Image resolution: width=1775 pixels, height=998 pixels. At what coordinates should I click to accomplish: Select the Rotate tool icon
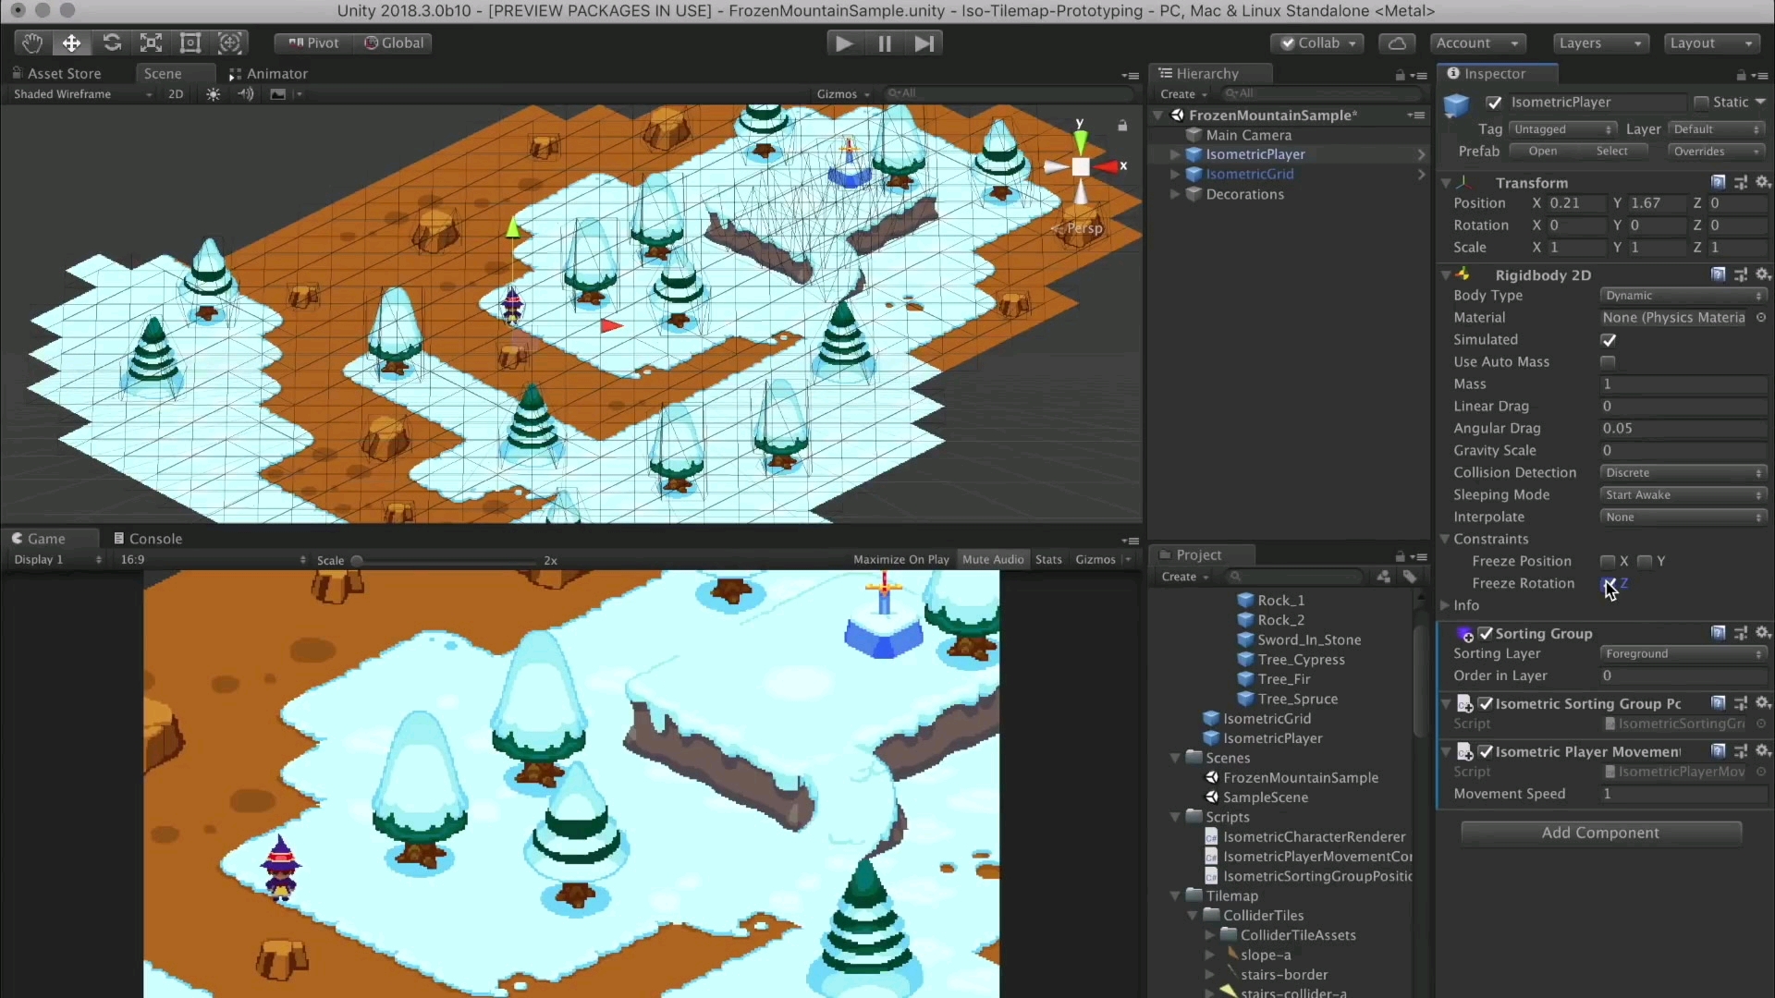(112, 43)
